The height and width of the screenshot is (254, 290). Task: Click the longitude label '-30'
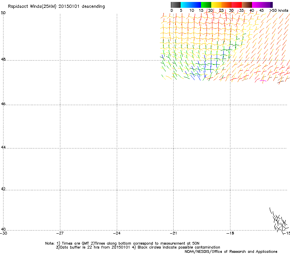4,233
